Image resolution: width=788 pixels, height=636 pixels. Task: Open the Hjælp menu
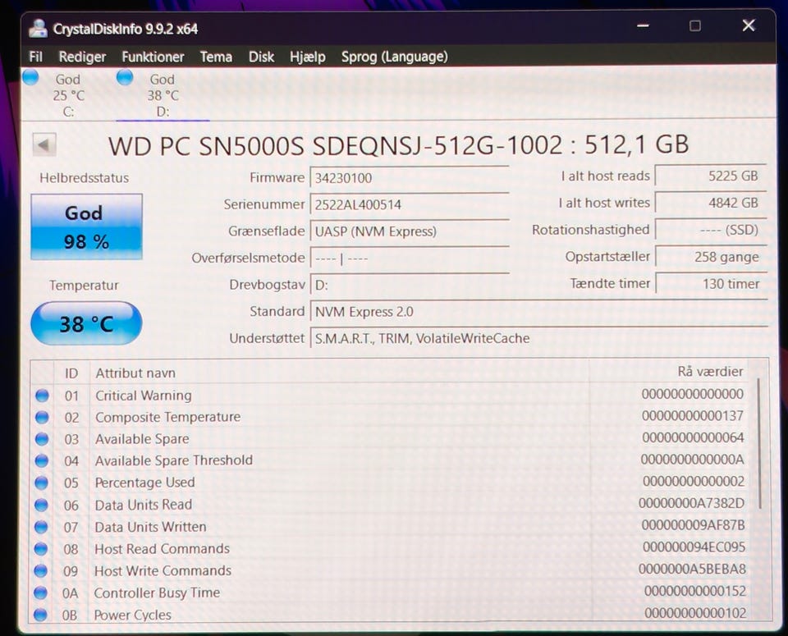tap(308, 57)
